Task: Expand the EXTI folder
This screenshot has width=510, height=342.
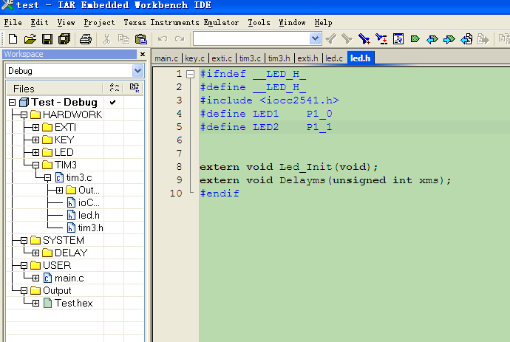Action: pos(35,128)
